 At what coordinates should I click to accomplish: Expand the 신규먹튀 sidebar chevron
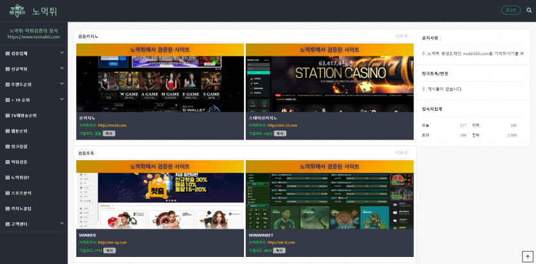pos(62,69)
